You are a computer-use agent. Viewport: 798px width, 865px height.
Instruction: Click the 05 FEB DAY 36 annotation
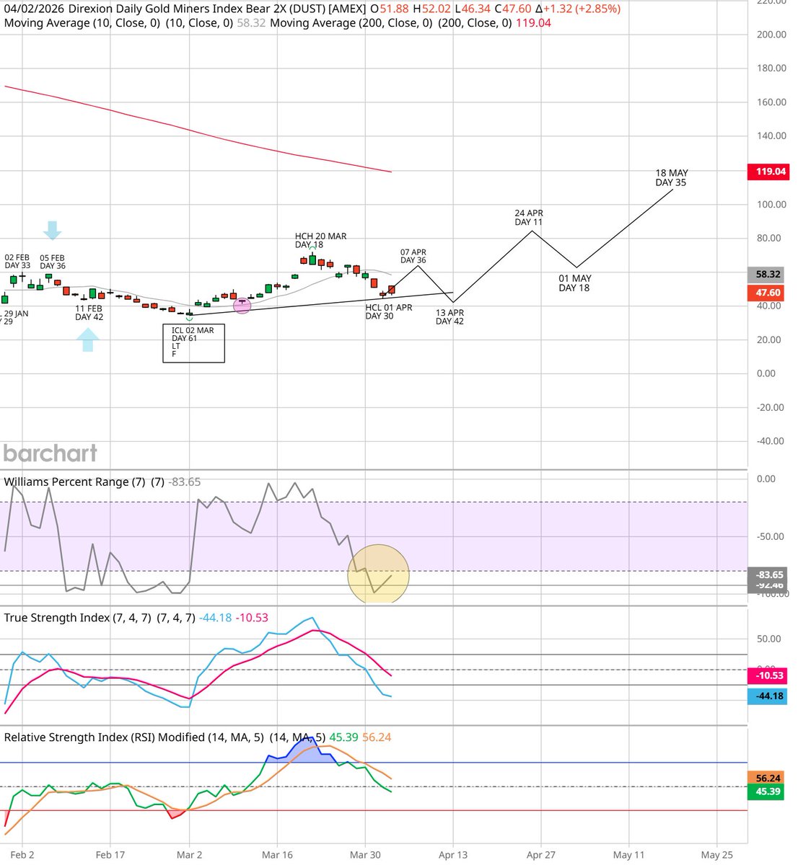[x=52, y=262]
